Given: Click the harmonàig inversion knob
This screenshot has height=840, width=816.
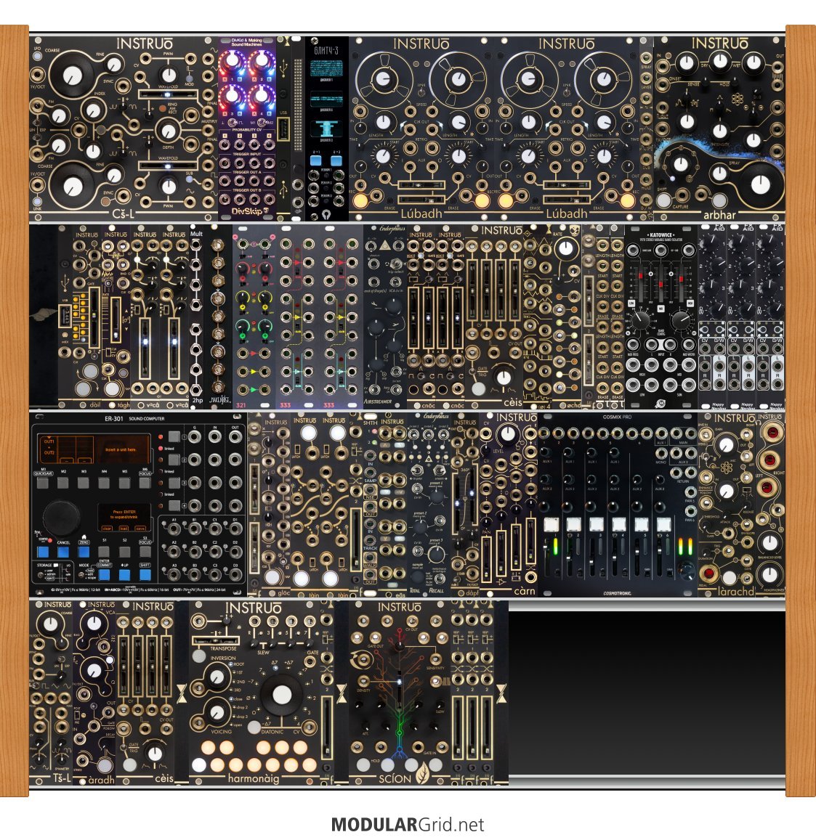Looking at the screenshot, I should (217, 677).
